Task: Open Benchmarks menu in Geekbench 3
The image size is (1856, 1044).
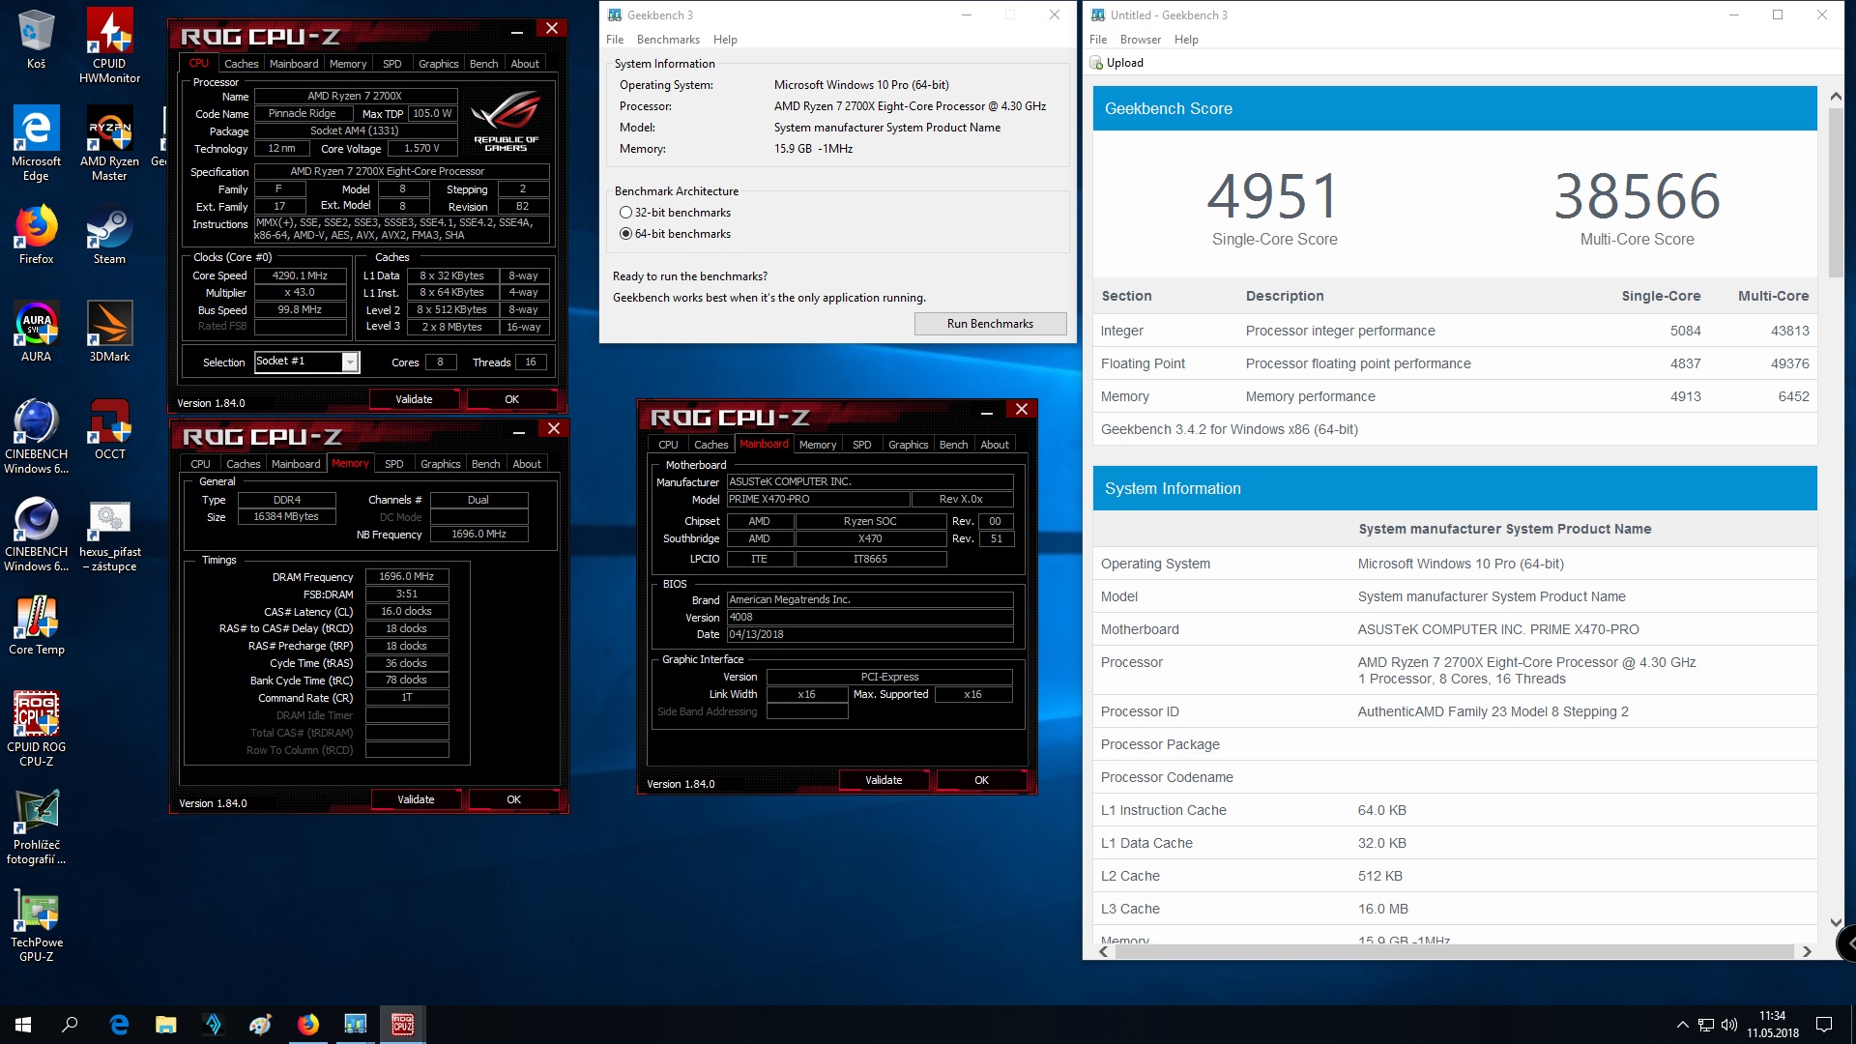Action: coord(668,40)
